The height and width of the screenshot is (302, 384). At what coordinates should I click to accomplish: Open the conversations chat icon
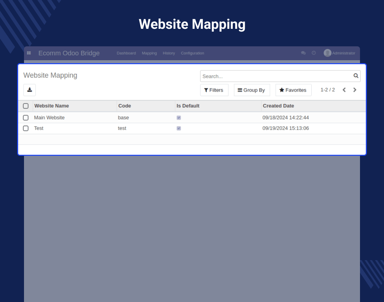(x=303, y=53)
